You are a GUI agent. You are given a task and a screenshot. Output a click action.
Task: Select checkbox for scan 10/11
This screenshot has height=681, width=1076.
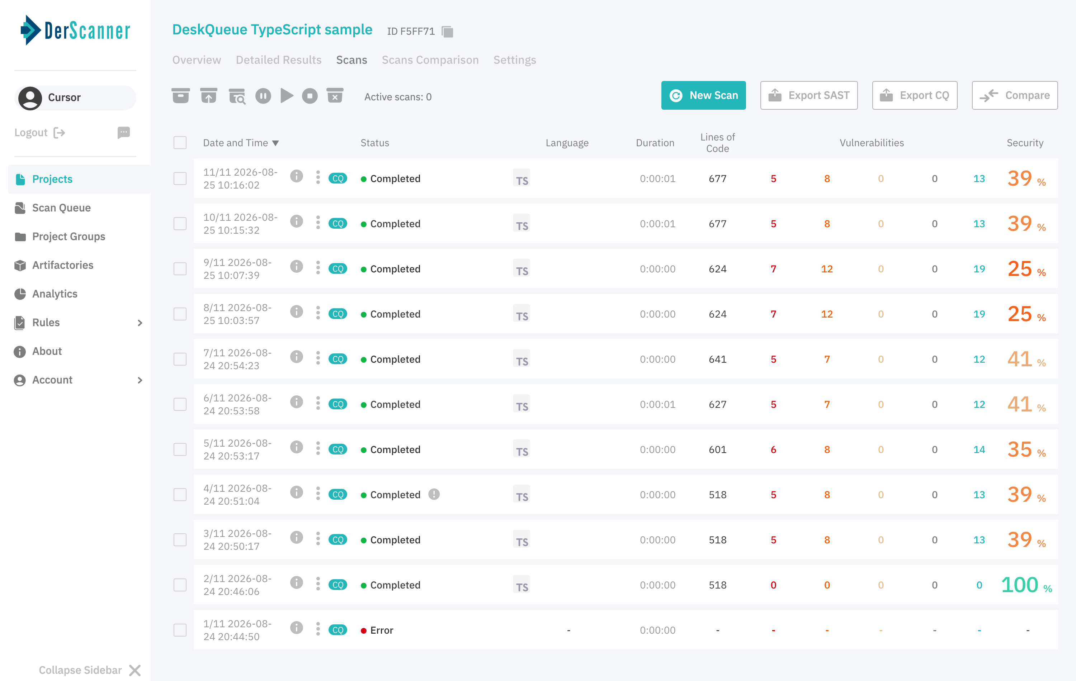point(180,224)
